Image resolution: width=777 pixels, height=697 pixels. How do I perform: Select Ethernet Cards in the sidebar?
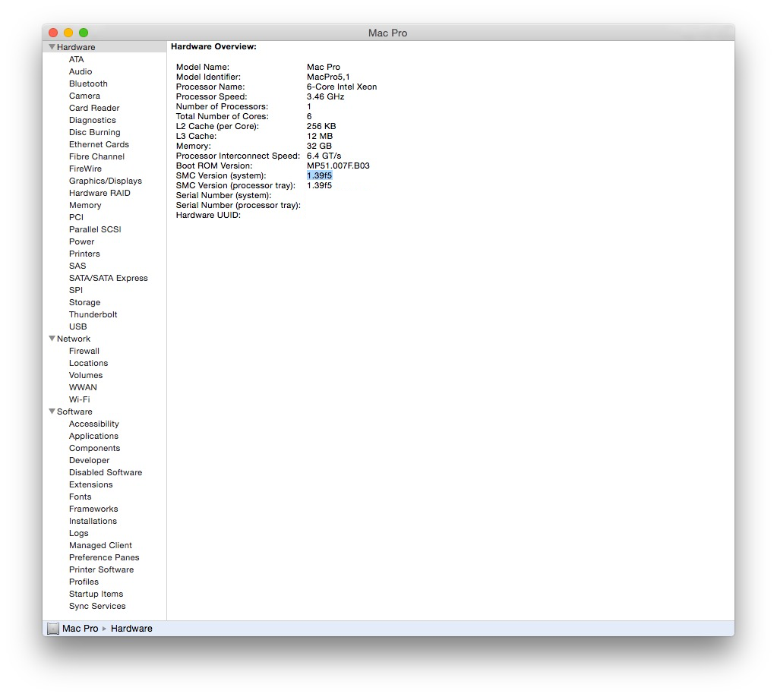(x=99, y=144)
